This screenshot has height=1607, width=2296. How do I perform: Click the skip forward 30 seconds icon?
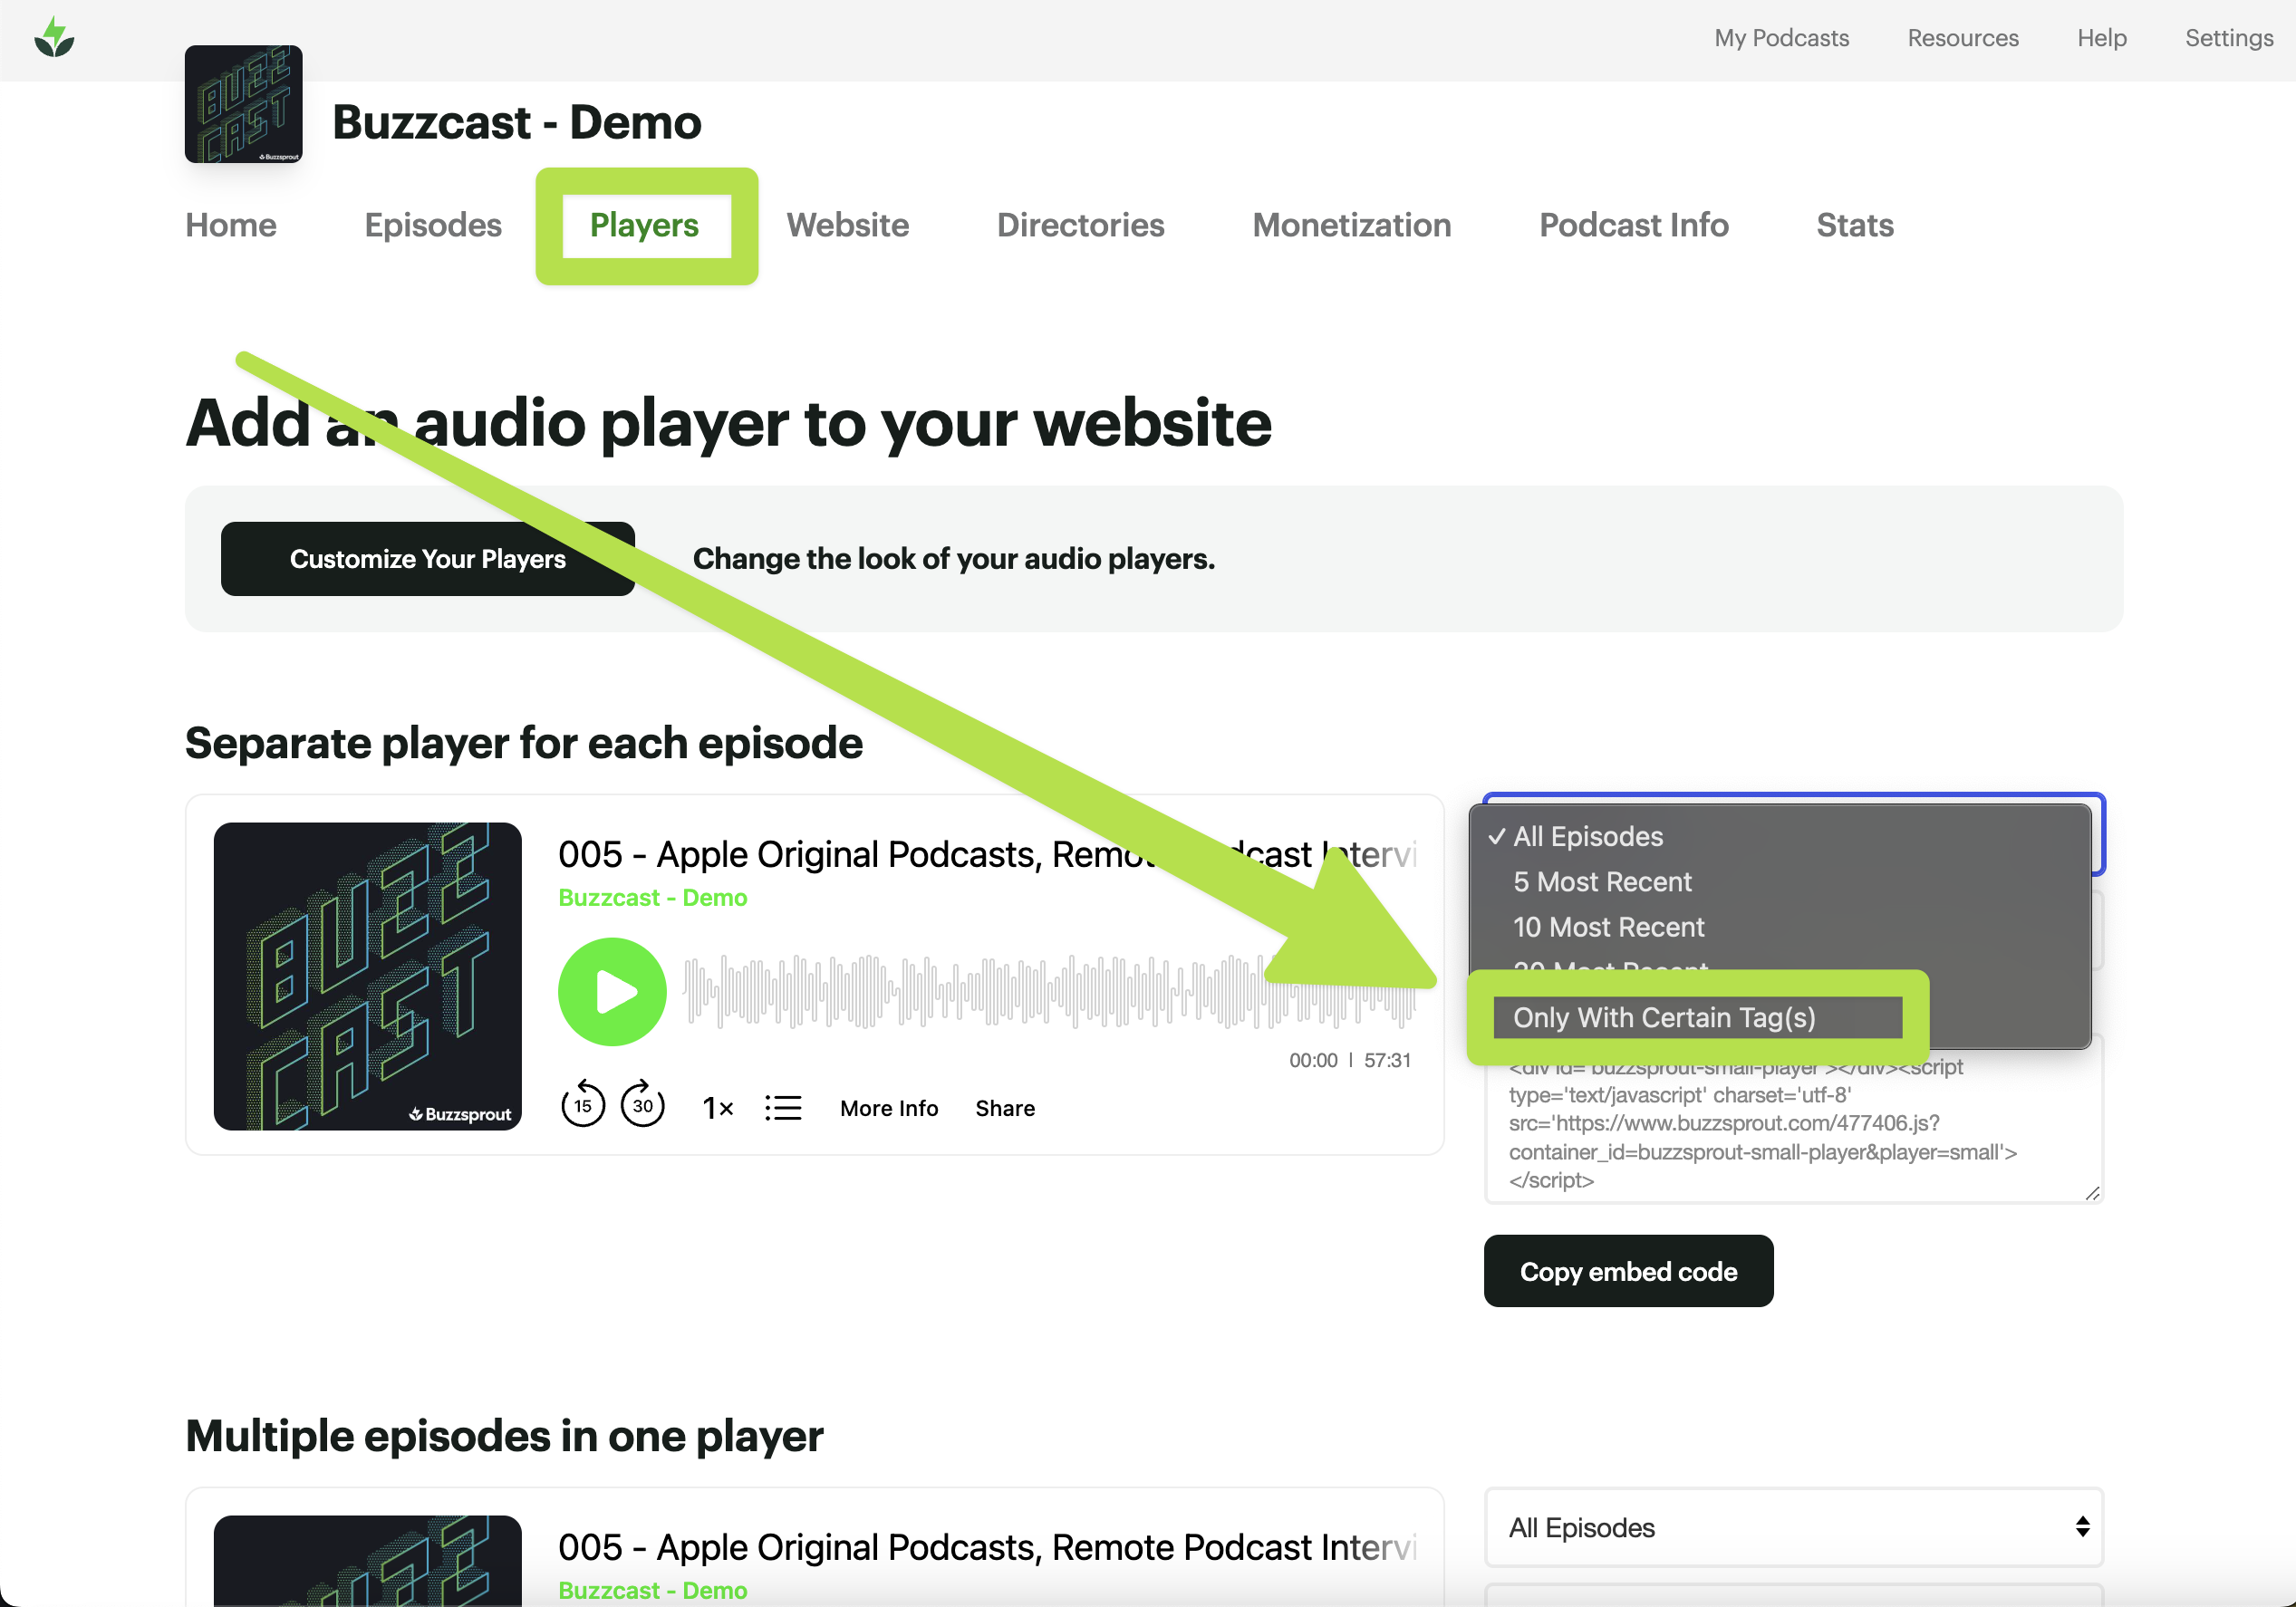coord(642,1105)
